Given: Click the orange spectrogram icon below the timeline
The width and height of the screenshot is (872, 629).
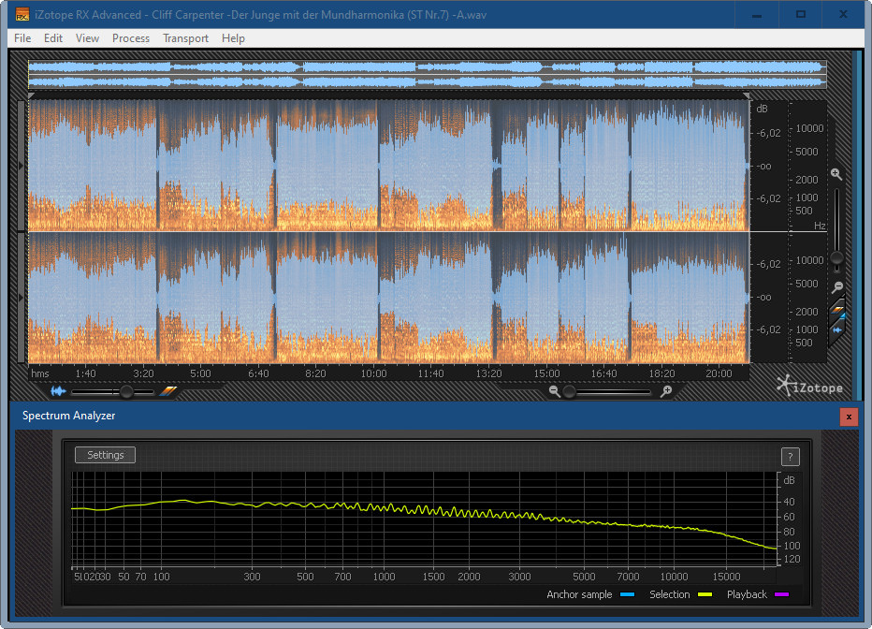Looking at the screenshot, I should [168, 391].
